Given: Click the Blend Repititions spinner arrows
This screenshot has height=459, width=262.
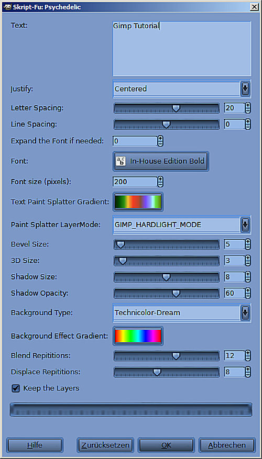Looking at the screenshot, I should tap(248, 356).
